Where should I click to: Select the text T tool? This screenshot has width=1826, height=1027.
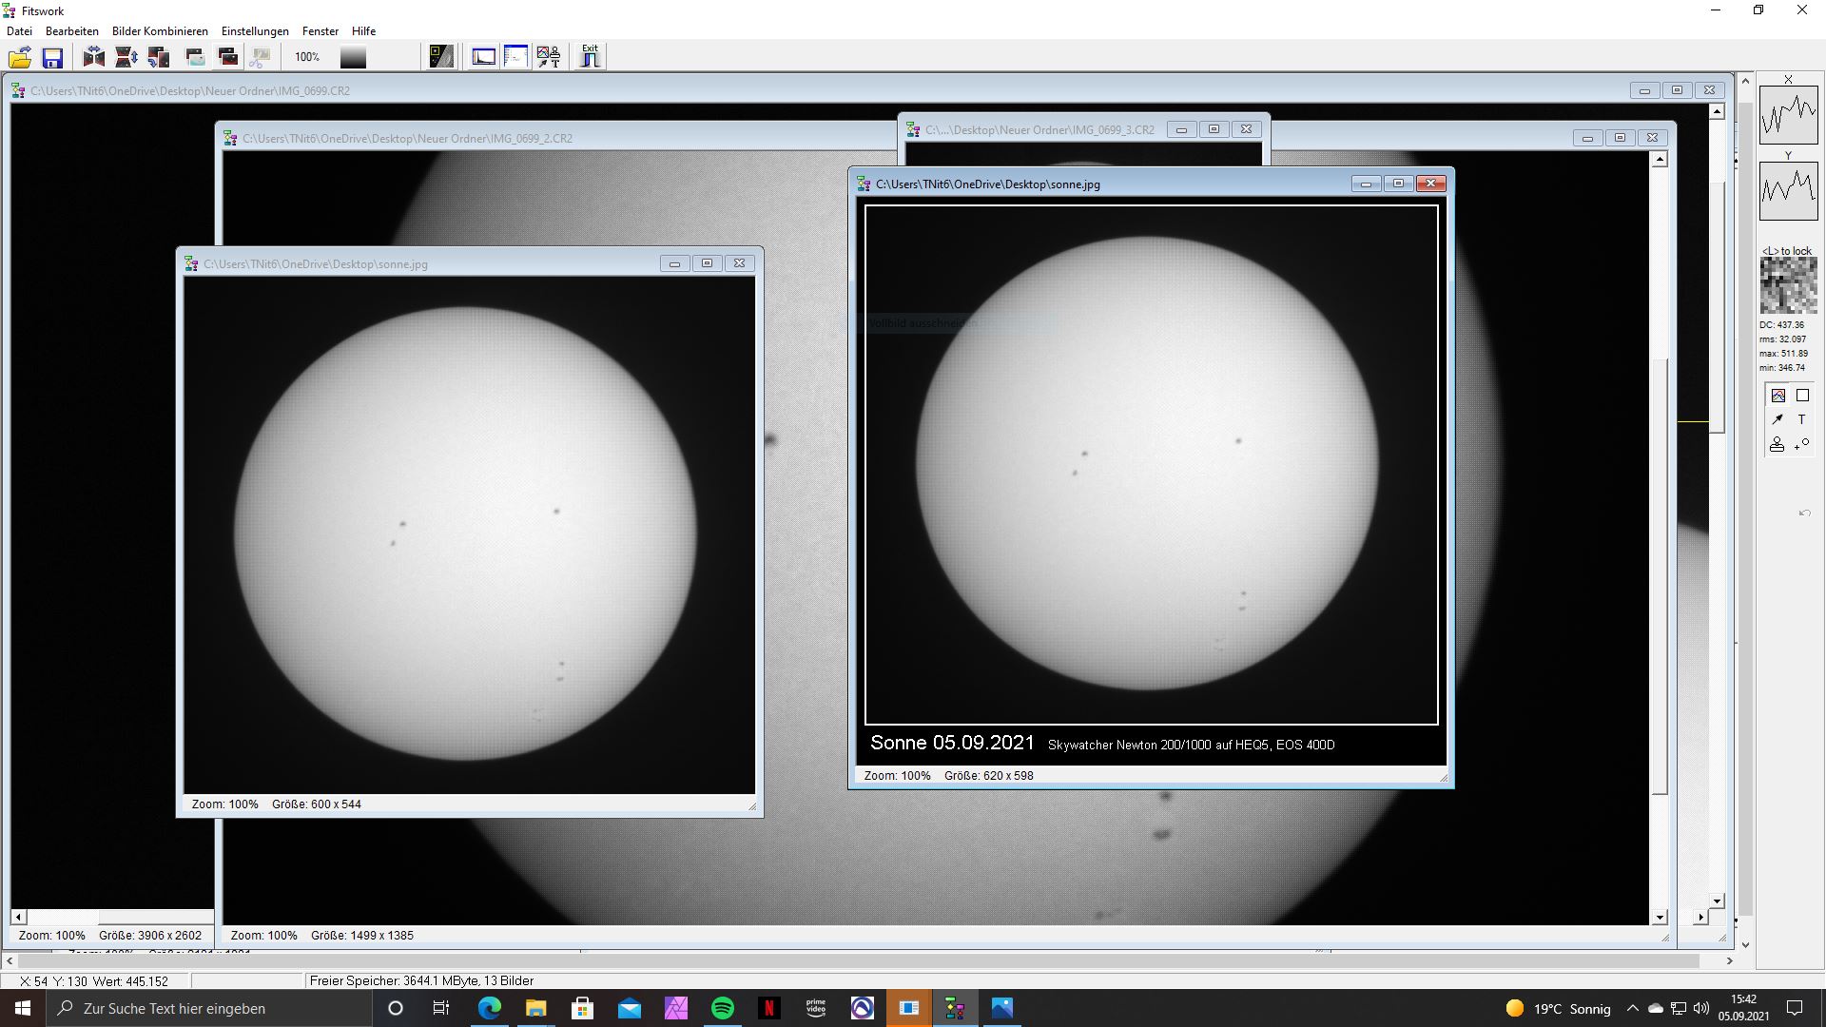(x=1801, y=419)
